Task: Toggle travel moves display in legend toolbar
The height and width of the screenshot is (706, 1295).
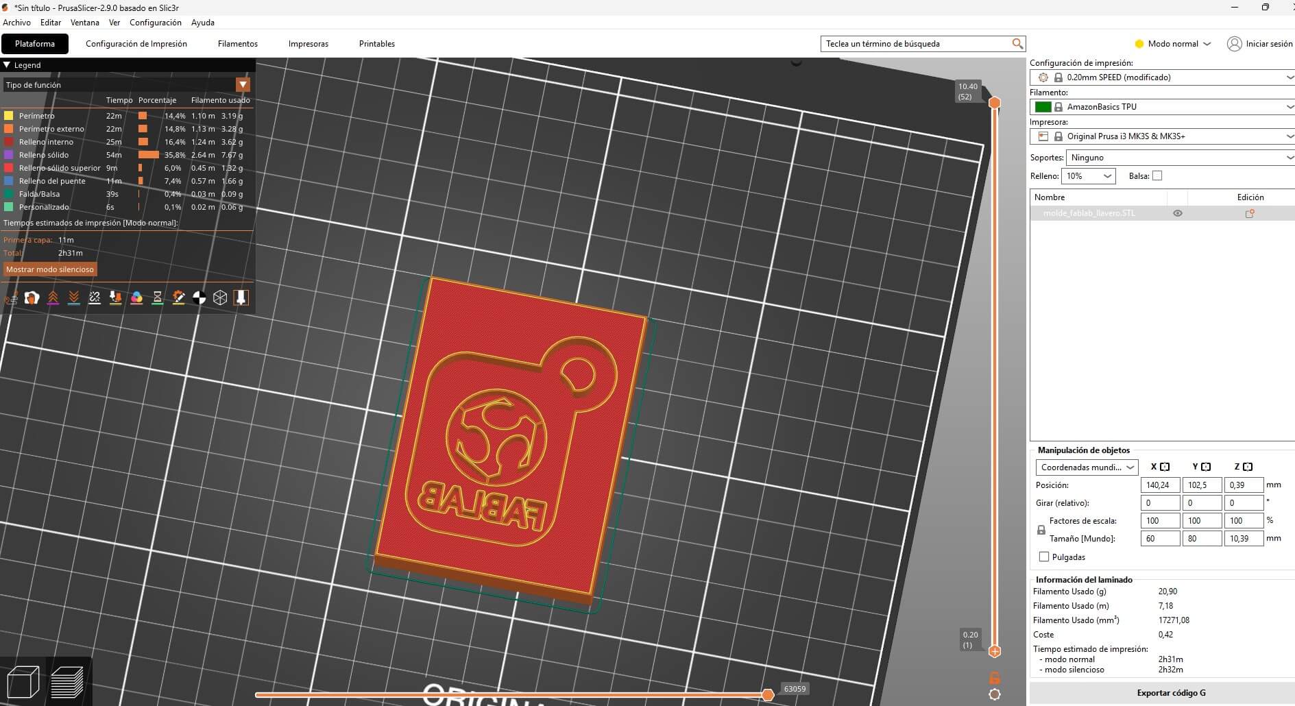Action: (x=11, y=298)
